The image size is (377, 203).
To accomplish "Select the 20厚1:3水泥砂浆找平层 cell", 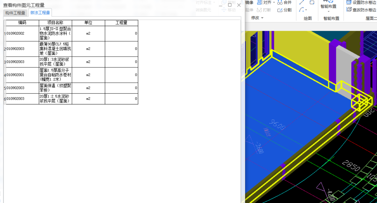I will pyautogui.click(x=55, y=62).
